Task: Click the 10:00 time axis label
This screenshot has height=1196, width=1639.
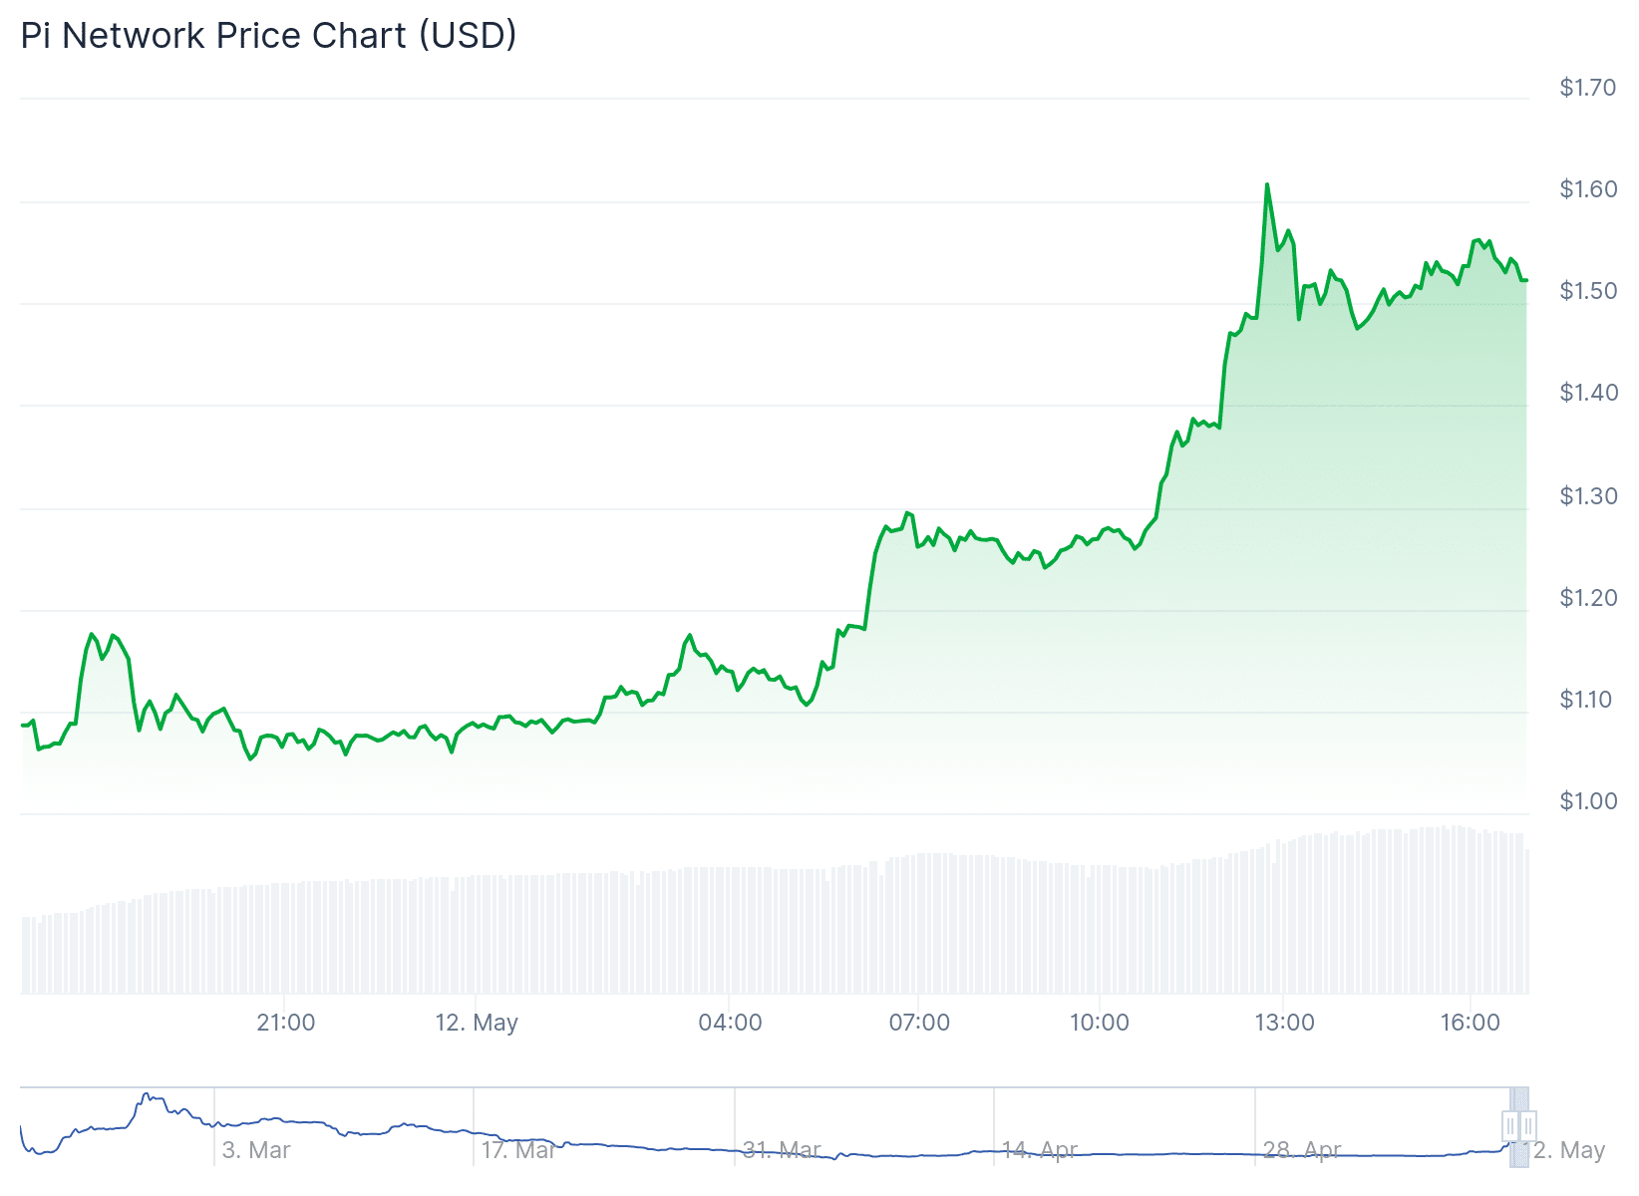Action: point(1100,1023)
